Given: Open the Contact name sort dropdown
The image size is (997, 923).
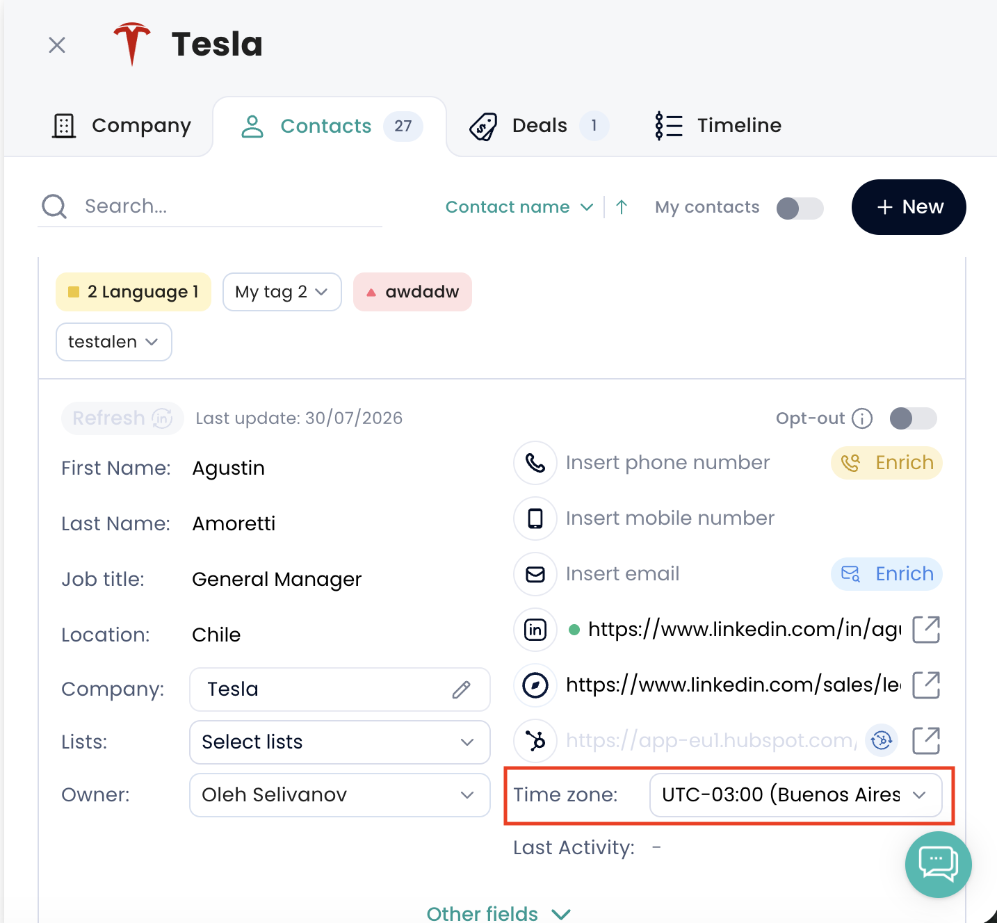Looking at the screenshot, I should pyautogui.click(x=519, y=207).
